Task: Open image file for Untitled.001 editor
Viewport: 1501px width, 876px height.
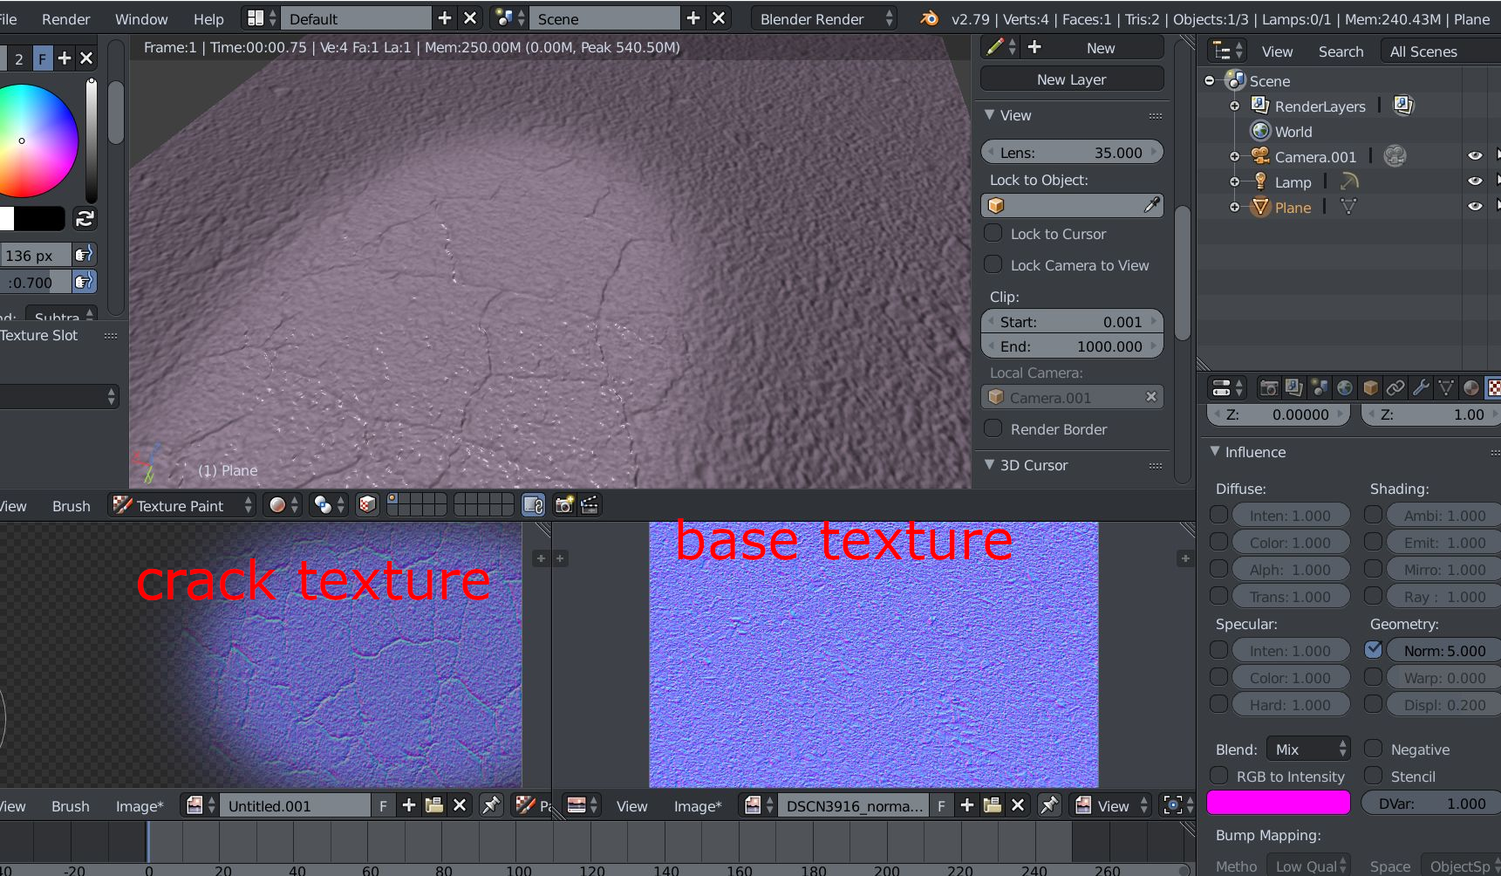Action: click(x=433, y=805)
